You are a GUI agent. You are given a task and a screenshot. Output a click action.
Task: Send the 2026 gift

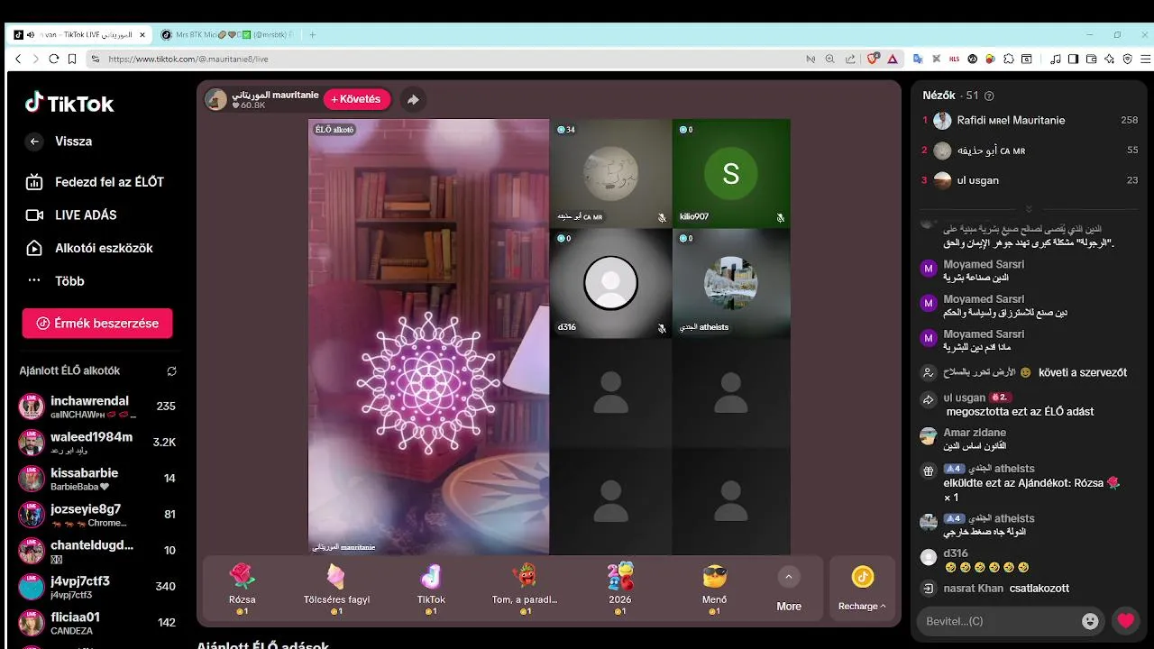[620, 588]
